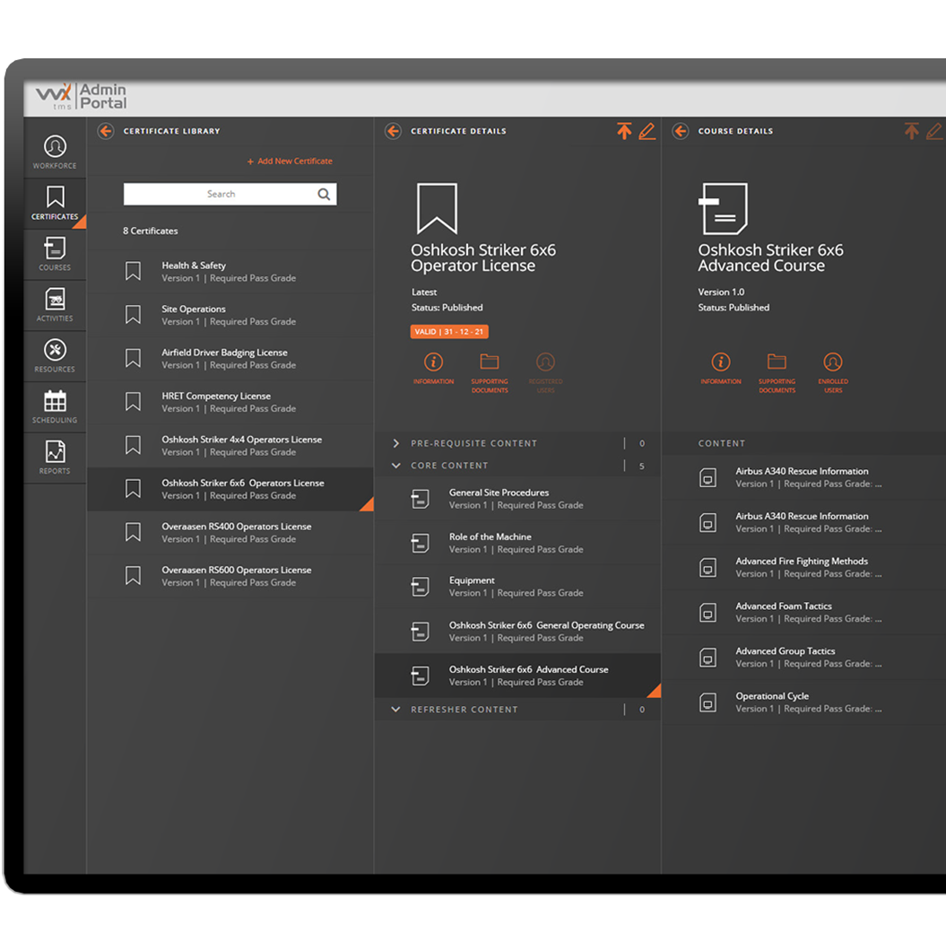This screenshot has width=946, height=933.
Task: Go to the Activities sidebar section
Action: click(55, 304)
